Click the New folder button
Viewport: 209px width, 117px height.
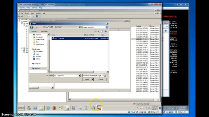click(x=44, y=31)
